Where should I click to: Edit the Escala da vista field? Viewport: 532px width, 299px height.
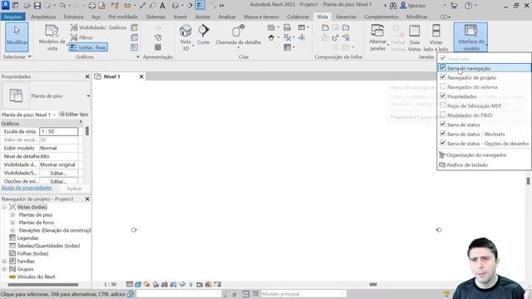tap(59, 131)
